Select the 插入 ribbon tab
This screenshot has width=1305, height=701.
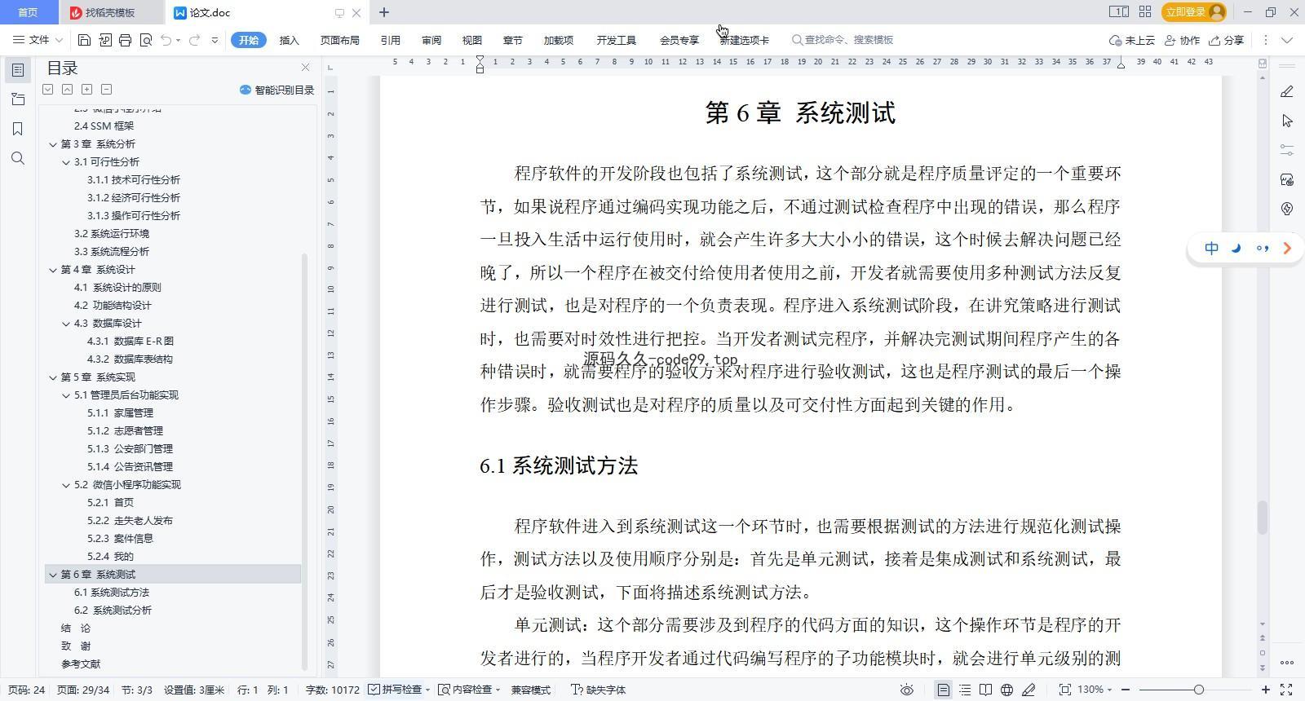(289, 40)
